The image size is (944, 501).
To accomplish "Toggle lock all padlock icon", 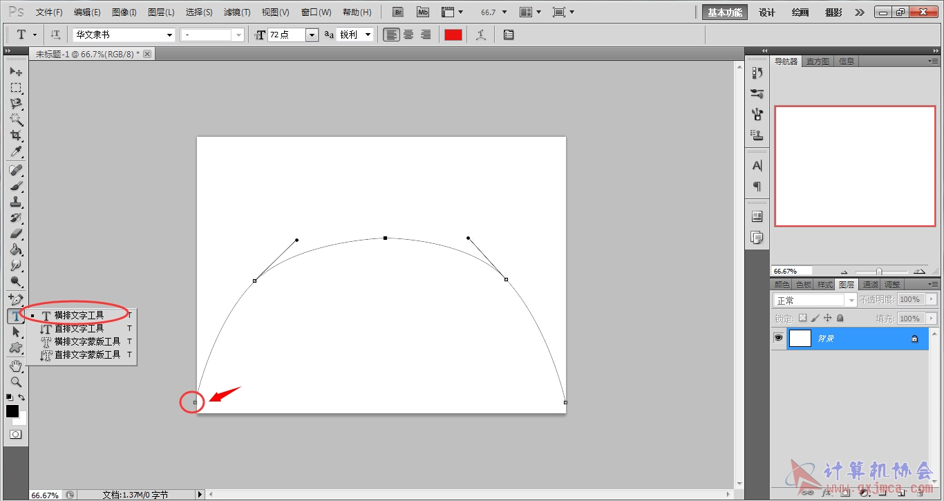I will 840,319.
